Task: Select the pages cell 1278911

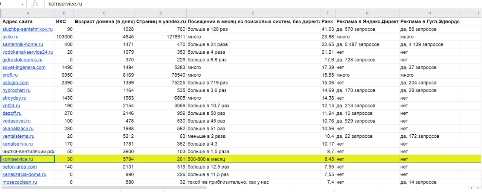Action: click(161, 37)
